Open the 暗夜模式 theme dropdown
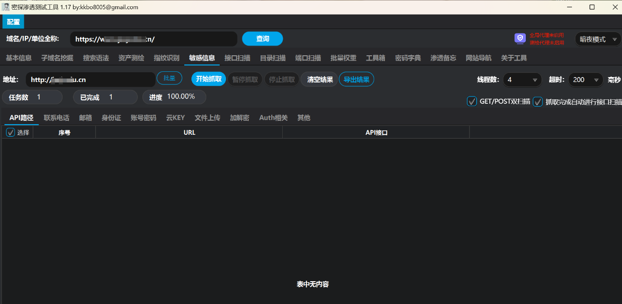 coord(598,39)
